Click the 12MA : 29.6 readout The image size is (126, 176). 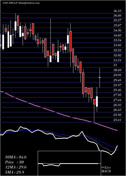coord(16,167)
